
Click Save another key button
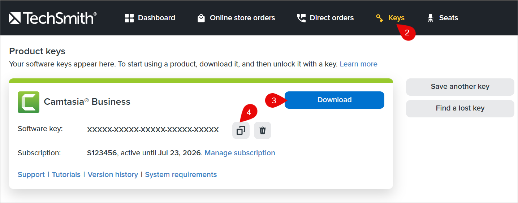click(460, 87)
